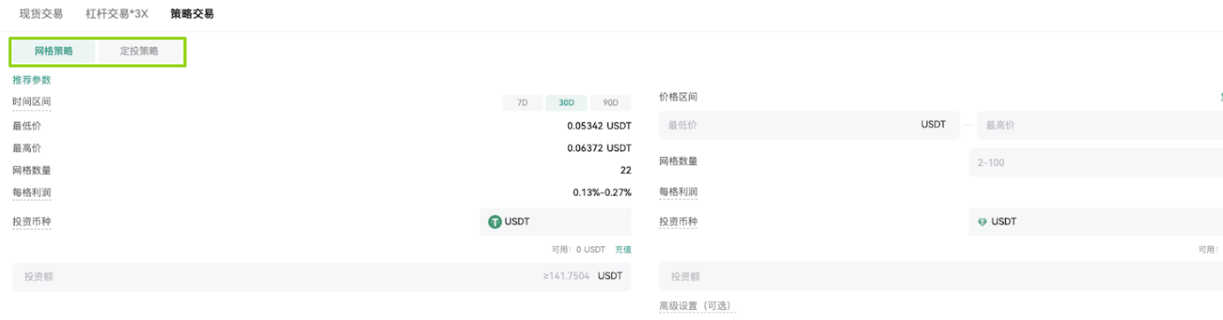The image size is (1223, 320).
Task: Open the right USDT investment currency dropdown
Action: point(1096,222)
